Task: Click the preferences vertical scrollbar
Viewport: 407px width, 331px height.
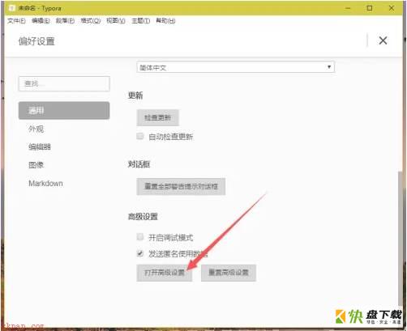Action: click(401, 239)
